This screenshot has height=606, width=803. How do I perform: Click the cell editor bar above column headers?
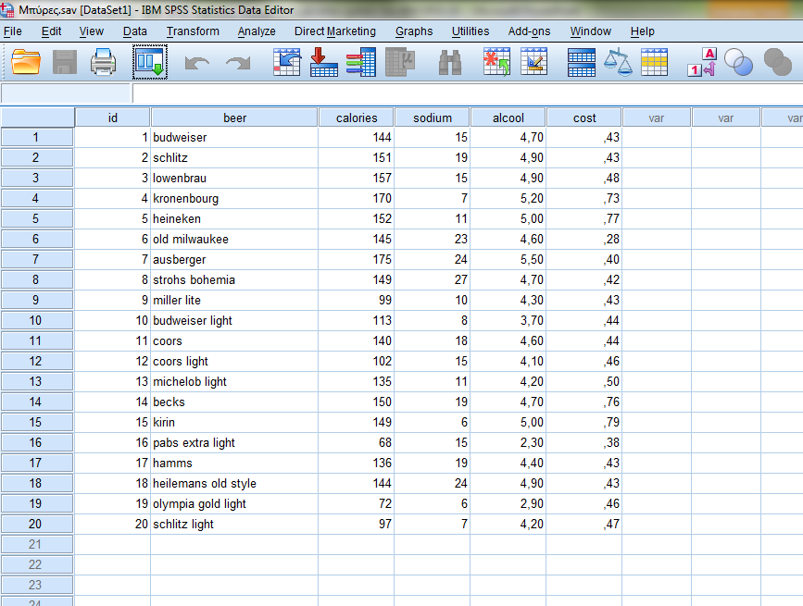pyautogui.click(x=468, y=93)
